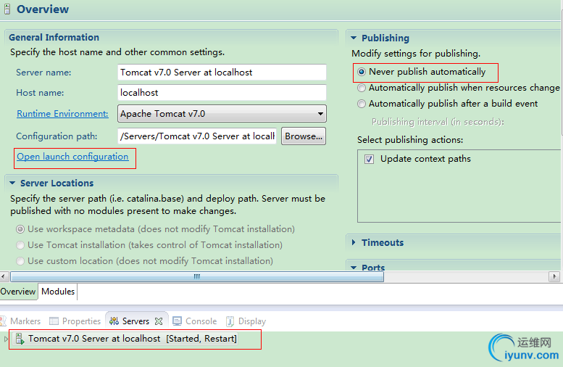The width and height of the screenshot is (563, 367).
Task: Click the Overview server icon in header
Action: [x=7, y=9]
